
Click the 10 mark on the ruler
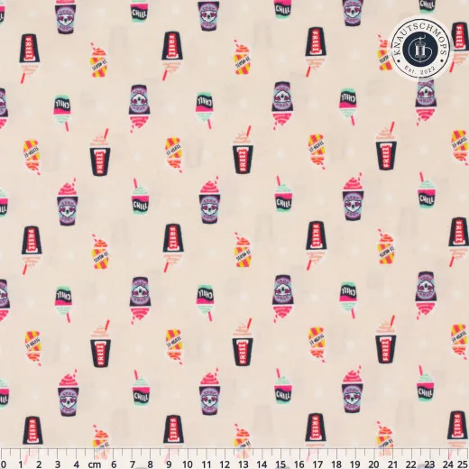[x=188, y=464]
